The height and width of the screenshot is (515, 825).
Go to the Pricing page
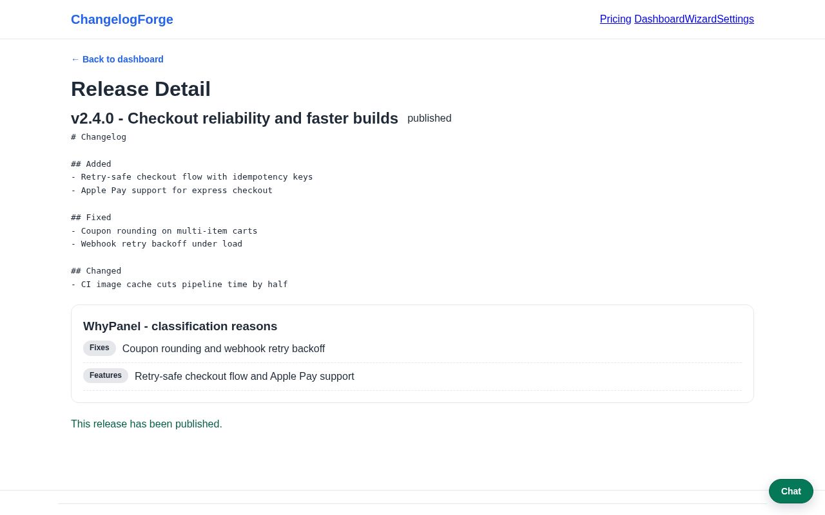click(x=616, y=19)
